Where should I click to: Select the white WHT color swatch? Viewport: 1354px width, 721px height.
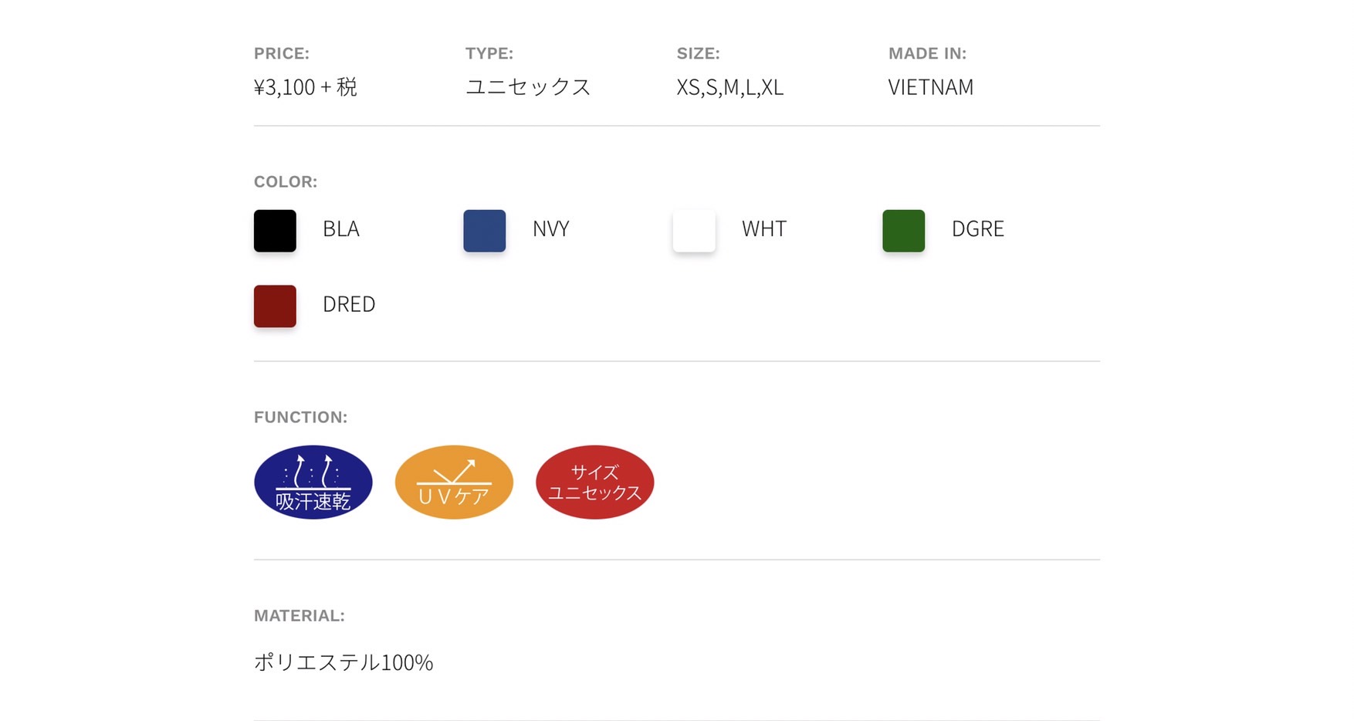(694, 231)
